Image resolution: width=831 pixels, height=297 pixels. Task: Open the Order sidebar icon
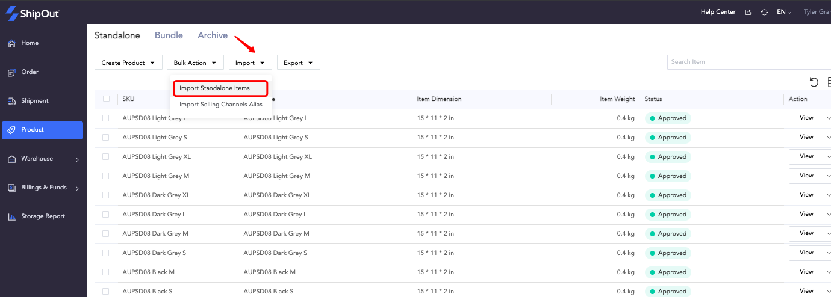click(11, 72)
